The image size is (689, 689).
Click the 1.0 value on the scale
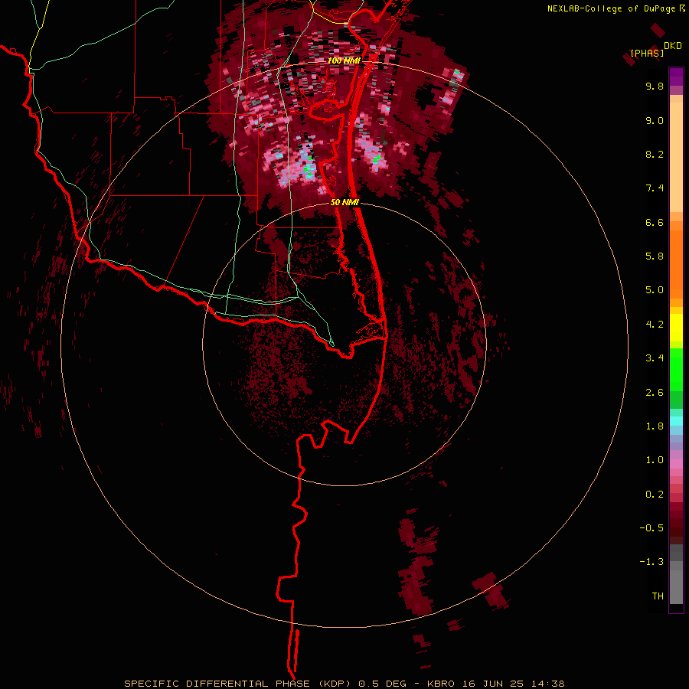tap(655, 461)
